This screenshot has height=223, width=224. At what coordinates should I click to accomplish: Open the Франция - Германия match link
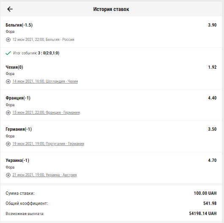click(x=46, y=113)
